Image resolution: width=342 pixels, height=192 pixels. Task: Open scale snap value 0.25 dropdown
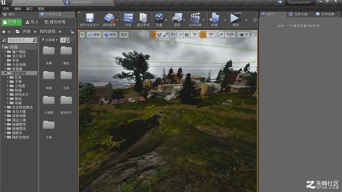point(230,35)
